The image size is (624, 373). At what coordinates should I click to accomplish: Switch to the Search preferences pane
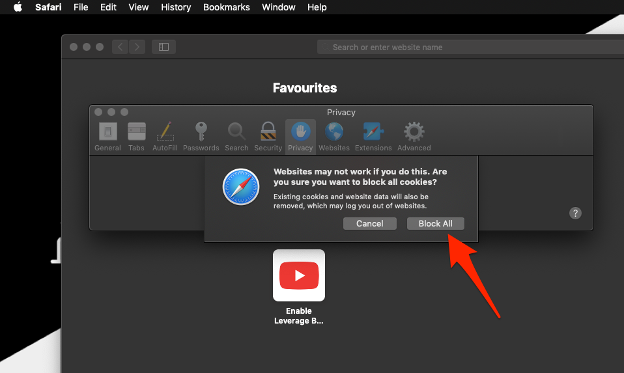tap(236, 136)
